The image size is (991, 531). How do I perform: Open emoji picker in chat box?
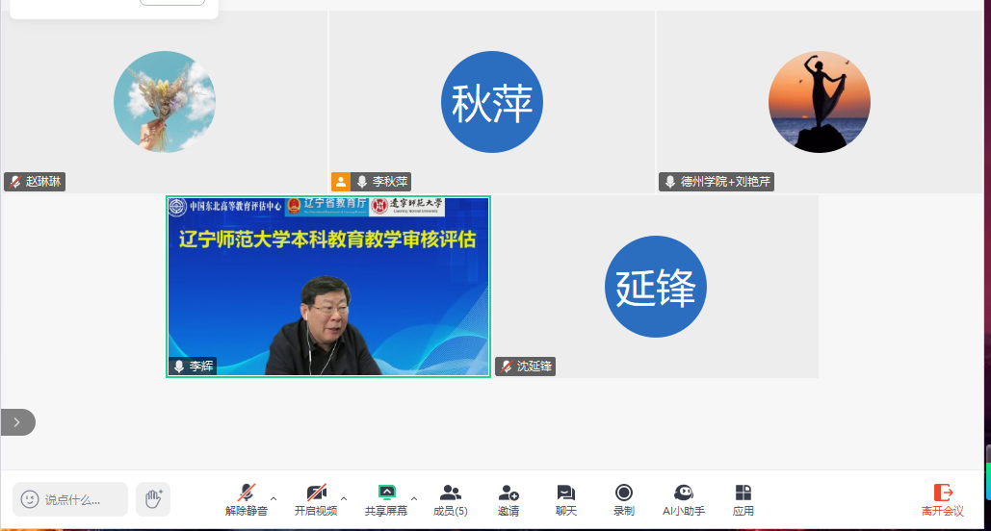pos(30,499)
